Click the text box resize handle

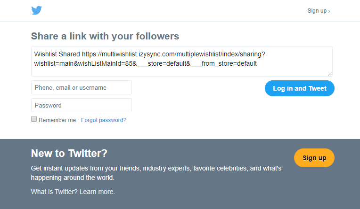[330, 73]
